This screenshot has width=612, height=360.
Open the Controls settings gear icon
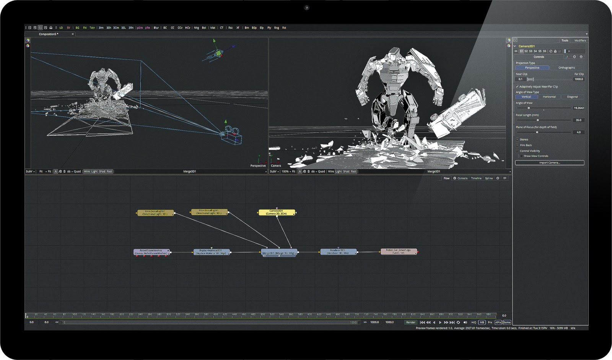(575, 56)
